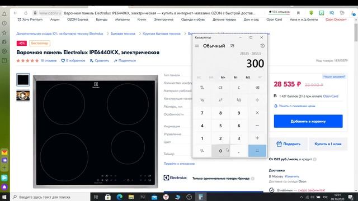The width and height of the screenshot is (358, 201).
Task: Click the decimal point key
Action: 239,151
